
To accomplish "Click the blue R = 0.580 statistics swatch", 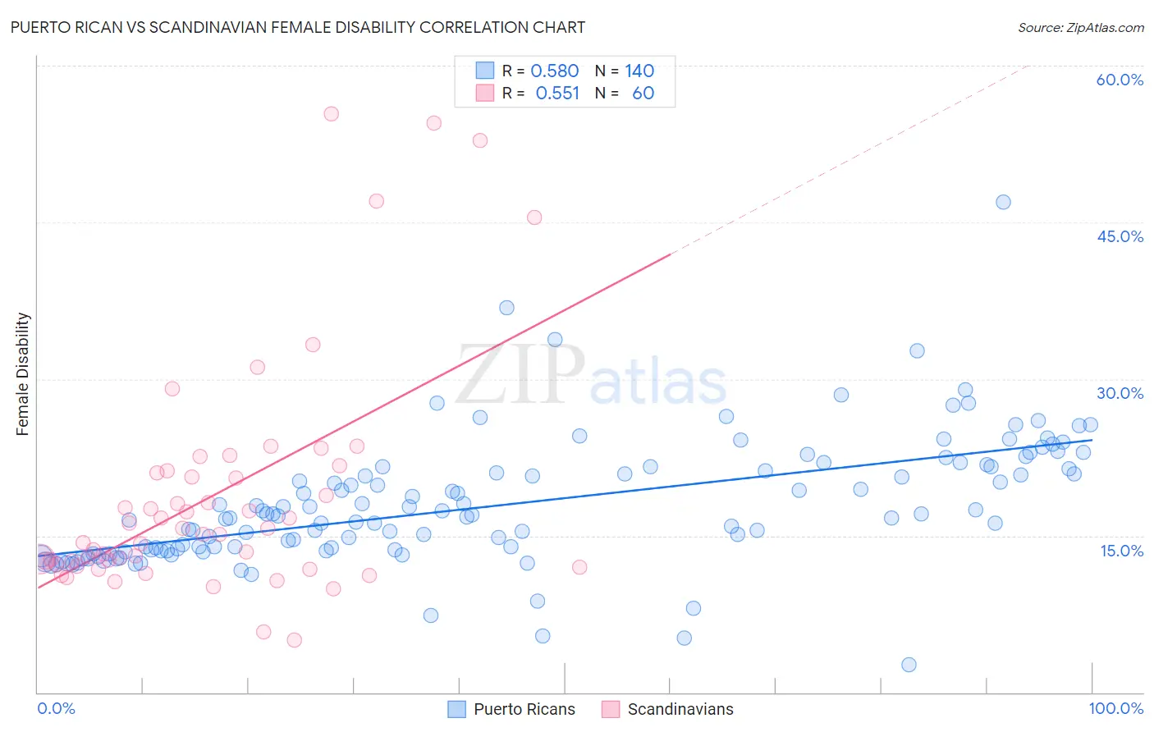I will (x=485, y=71).
